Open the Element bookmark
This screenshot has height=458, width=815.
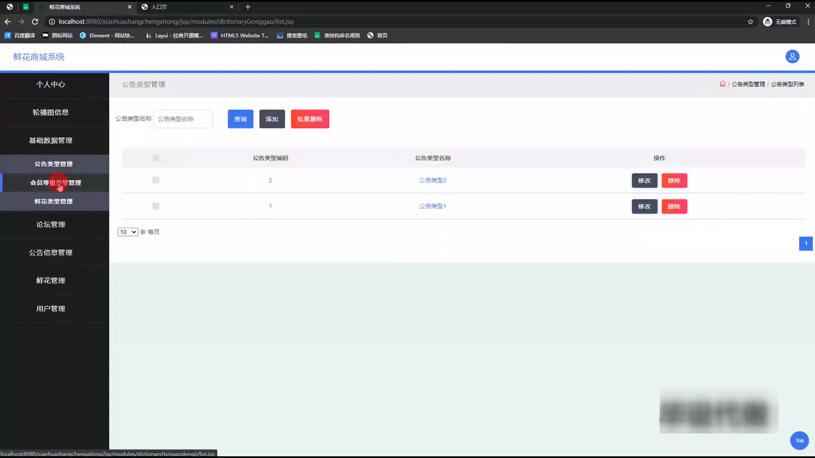tap(107, 36)
